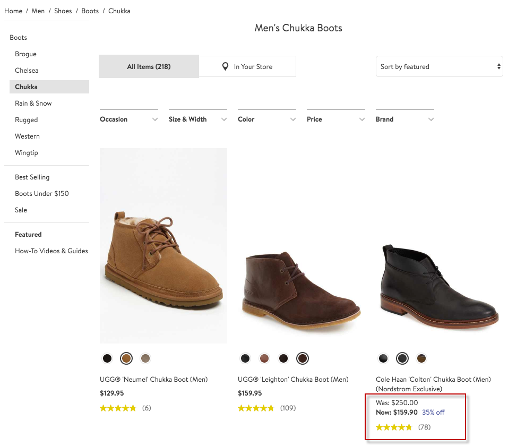Select the brown swatch for Cole Haan Colton
This screenshot has height=446, width=508.
(x=421, y=358)
